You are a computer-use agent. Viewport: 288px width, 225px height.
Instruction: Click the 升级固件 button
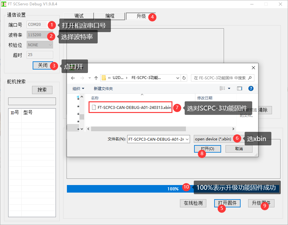tap(261, 203)
